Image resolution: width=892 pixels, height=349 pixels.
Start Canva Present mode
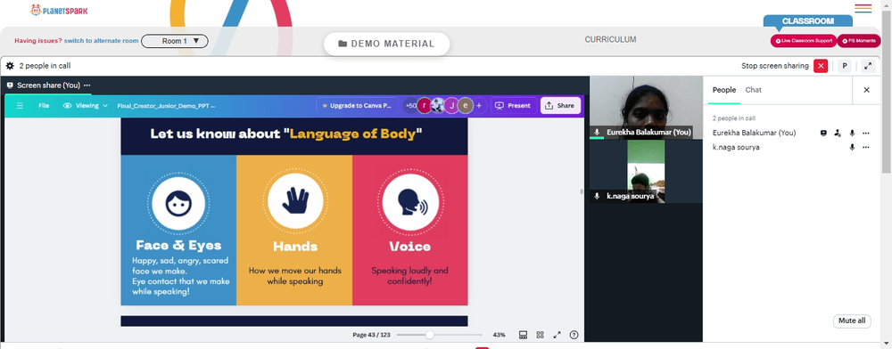513,106
